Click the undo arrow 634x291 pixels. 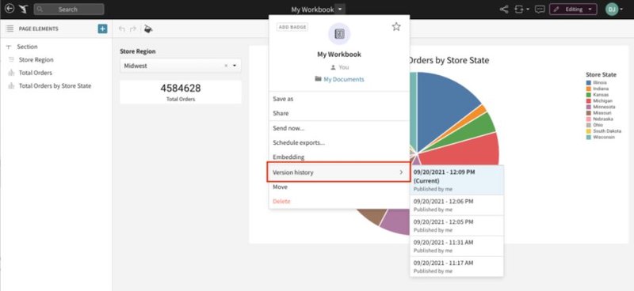122,29
